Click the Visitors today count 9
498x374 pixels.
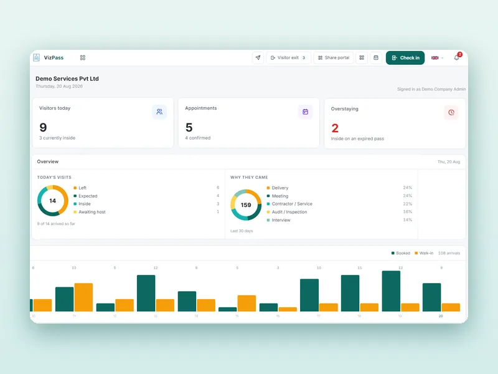tap(43, 128)
